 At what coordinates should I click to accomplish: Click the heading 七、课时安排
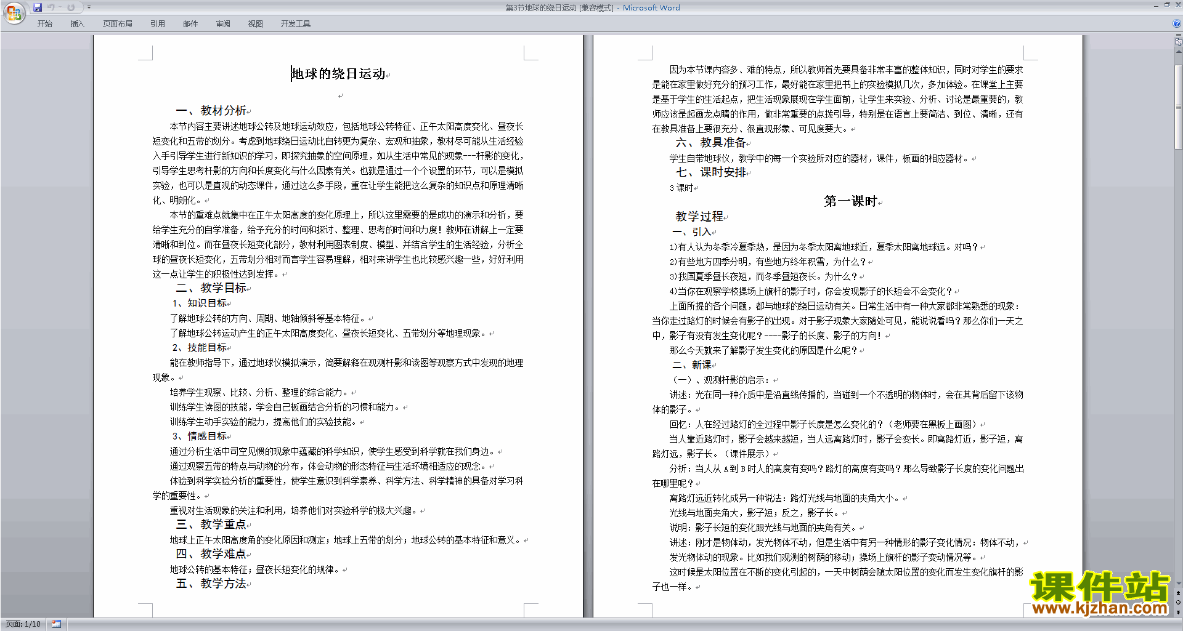(710, 172)
